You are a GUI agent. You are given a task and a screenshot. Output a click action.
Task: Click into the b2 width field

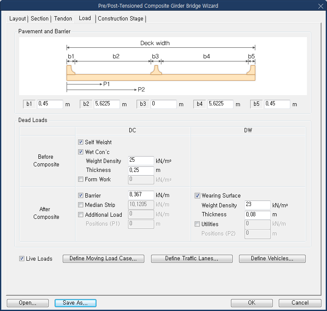(106, 104)
